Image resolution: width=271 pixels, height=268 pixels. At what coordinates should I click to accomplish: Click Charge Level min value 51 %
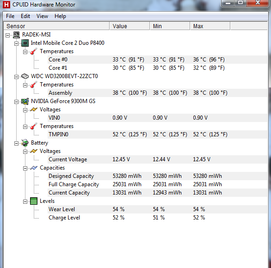[159, 218]
